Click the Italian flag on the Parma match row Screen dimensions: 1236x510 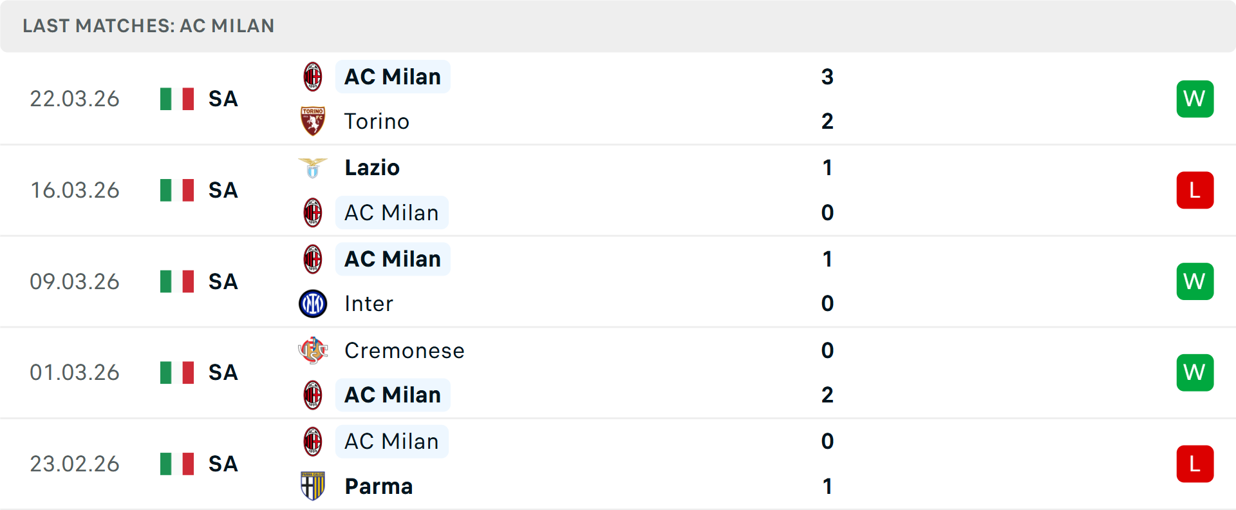point(176,464)
